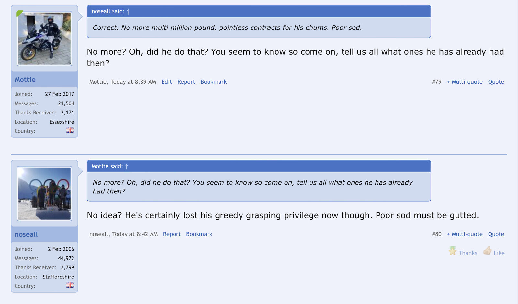Click the UK flag in noseall's profile
The width and height of the screenshot is (518, 304).
click(70, 285)
